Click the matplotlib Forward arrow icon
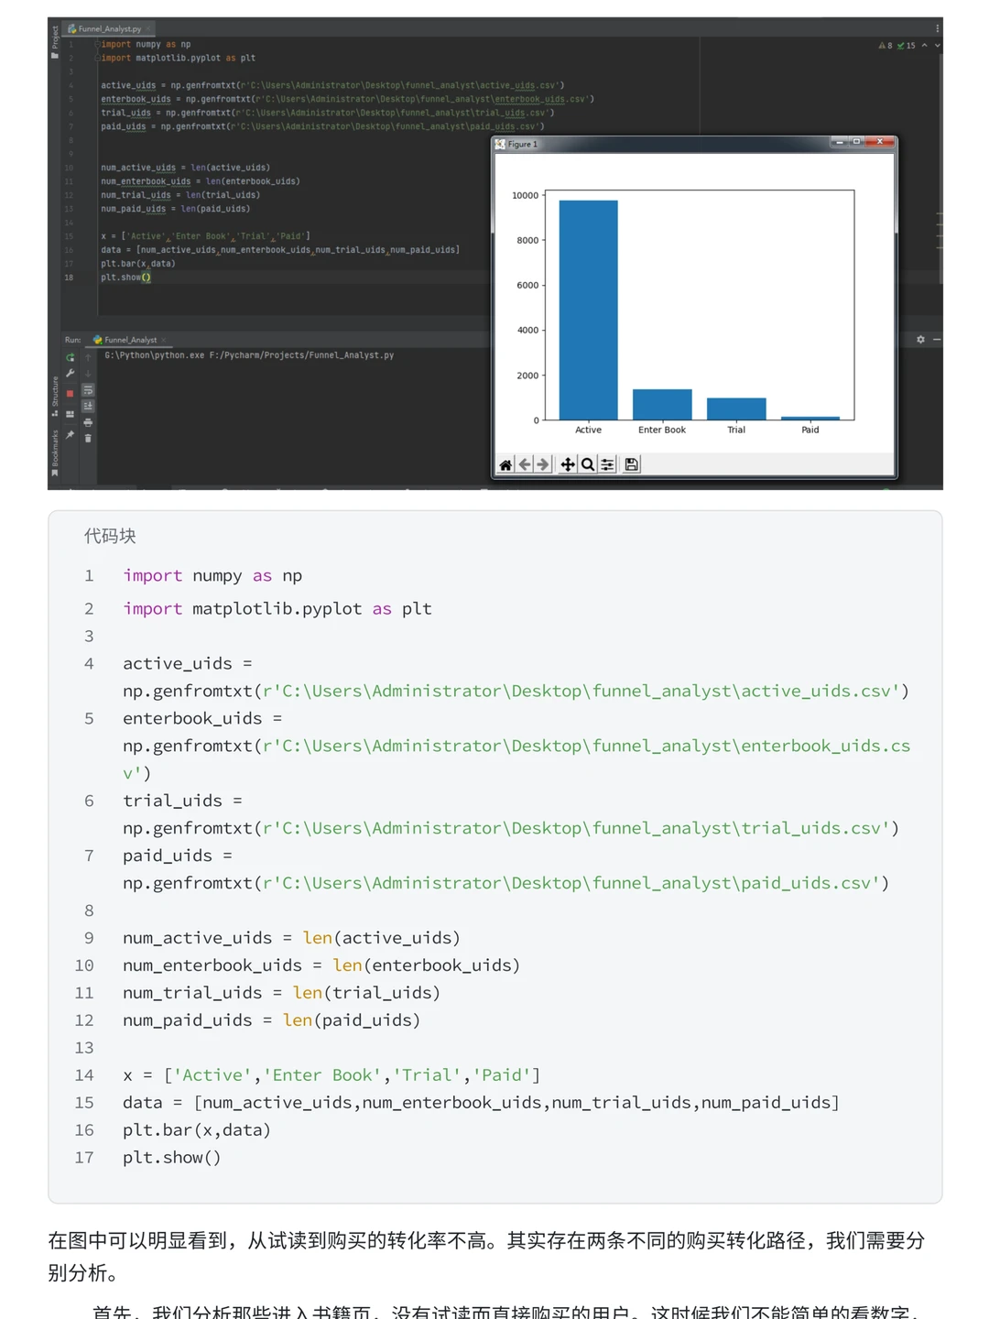 coord(543,464)
